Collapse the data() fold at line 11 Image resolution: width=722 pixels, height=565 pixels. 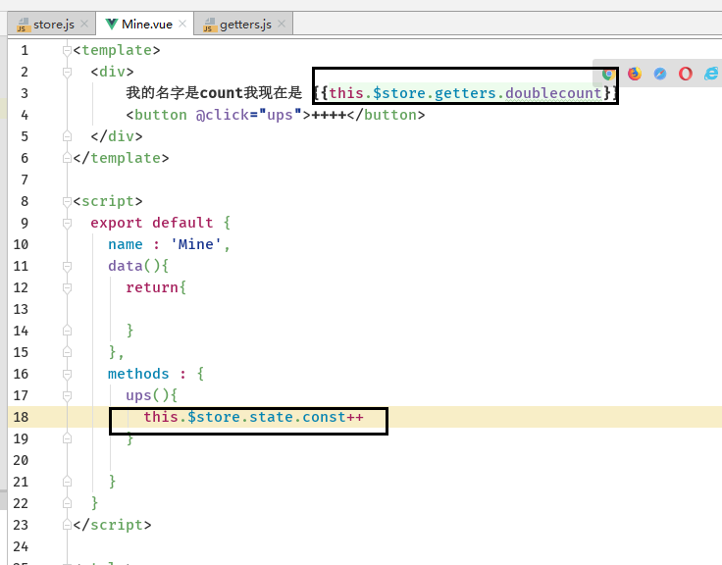(68, 266)
